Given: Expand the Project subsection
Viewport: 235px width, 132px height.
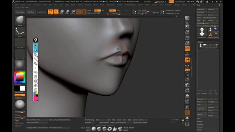Looking at the screenshot, I should coord(200,130).
